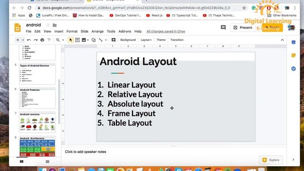The image size is (304, 171).
Task: Select the Android Architecture slide thumbnail
Action: coord(37,146)
